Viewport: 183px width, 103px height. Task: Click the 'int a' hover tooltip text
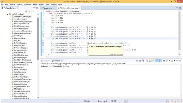(x=106, y=46)
